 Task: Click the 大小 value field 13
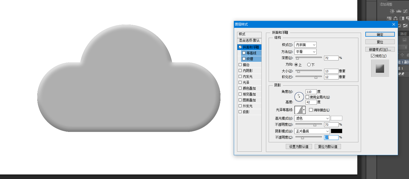331,71
